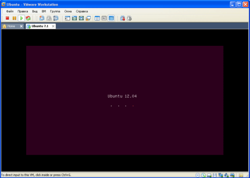
Task: Open the Справка menu
Action: [x=82, y=11]
